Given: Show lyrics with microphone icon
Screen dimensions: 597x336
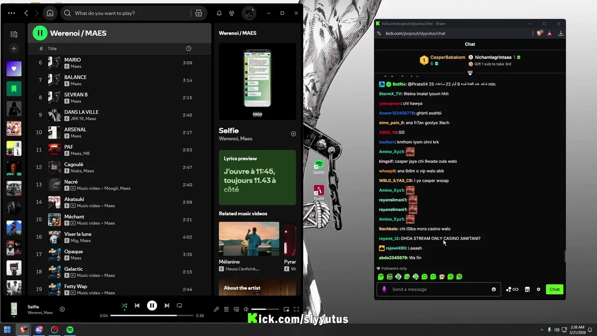Looking at the screenshot, I should (x=216, y=309).
